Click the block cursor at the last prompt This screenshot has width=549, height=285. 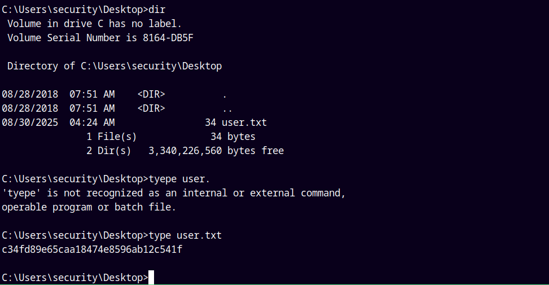151,278
